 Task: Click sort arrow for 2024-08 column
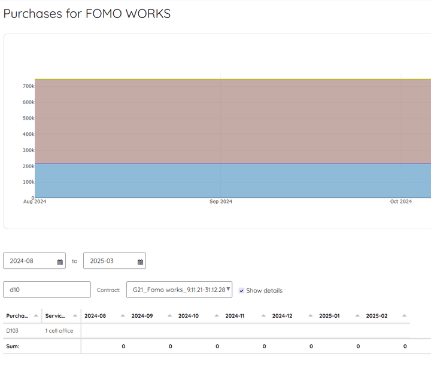[x=123, y=316]
